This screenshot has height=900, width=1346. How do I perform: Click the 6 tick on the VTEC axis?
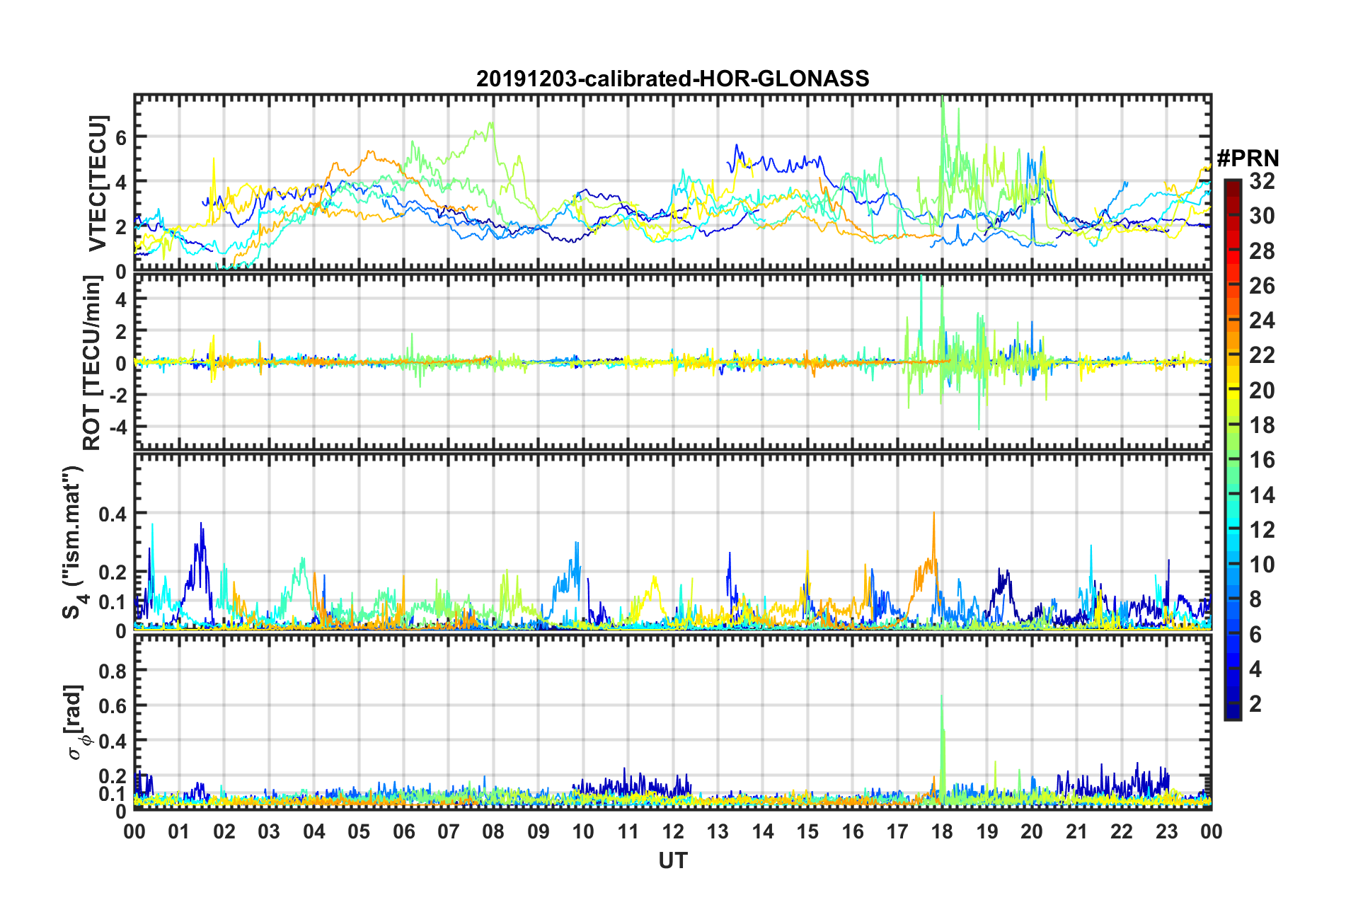121,137
